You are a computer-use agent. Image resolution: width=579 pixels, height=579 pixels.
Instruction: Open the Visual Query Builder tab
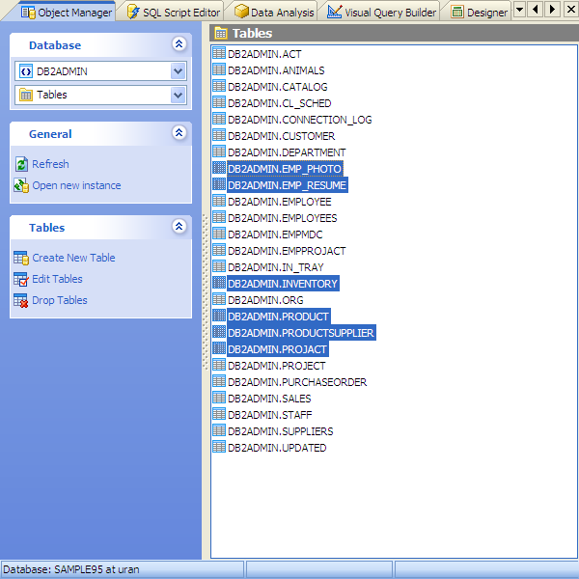pos(381,12)
